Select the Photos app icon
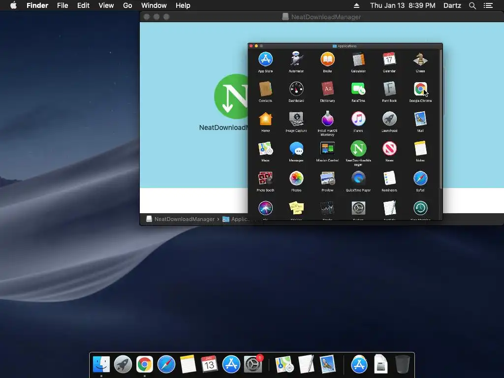This screenshot has width=504, height=378. (296, 178)
